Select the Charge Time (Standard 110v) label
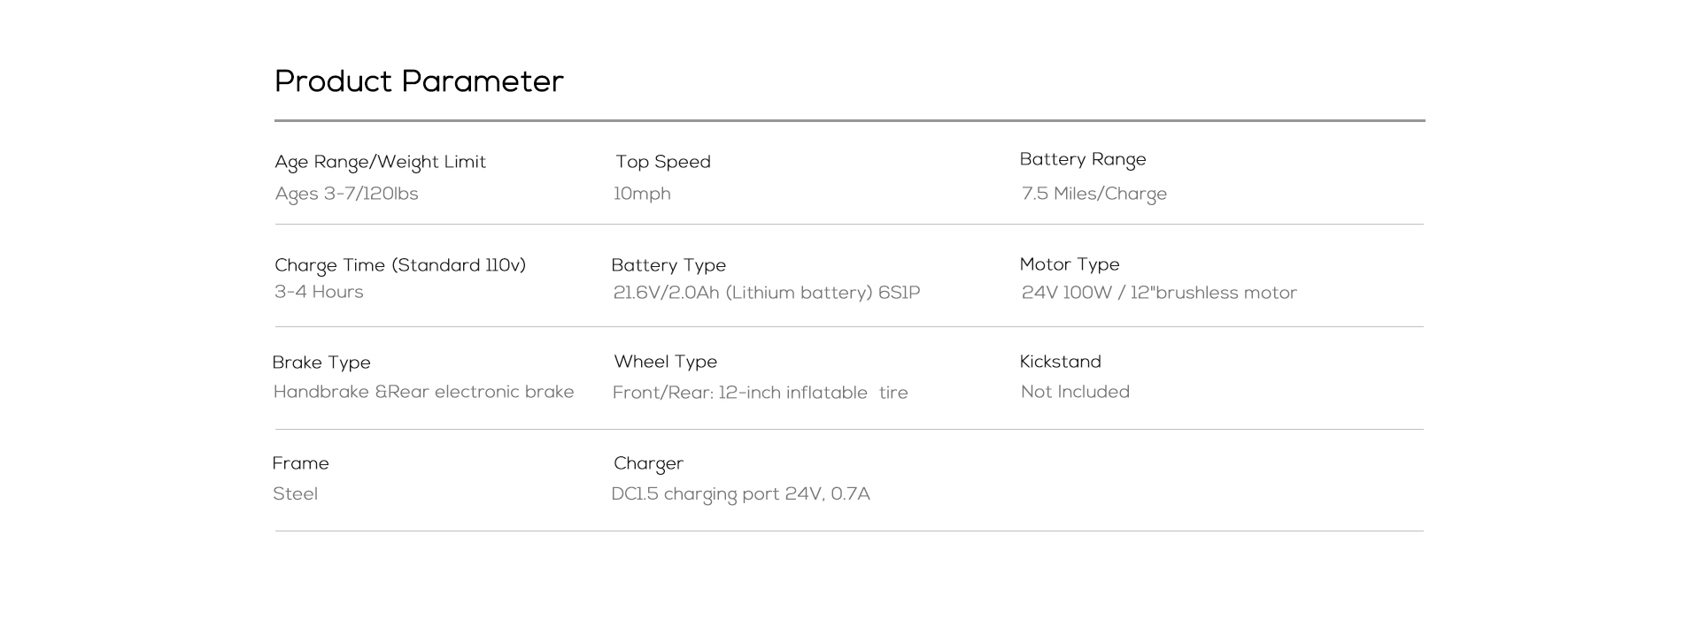Image resolution: width=1700 pixels, height=619 pixels. (x=400, y=265)
